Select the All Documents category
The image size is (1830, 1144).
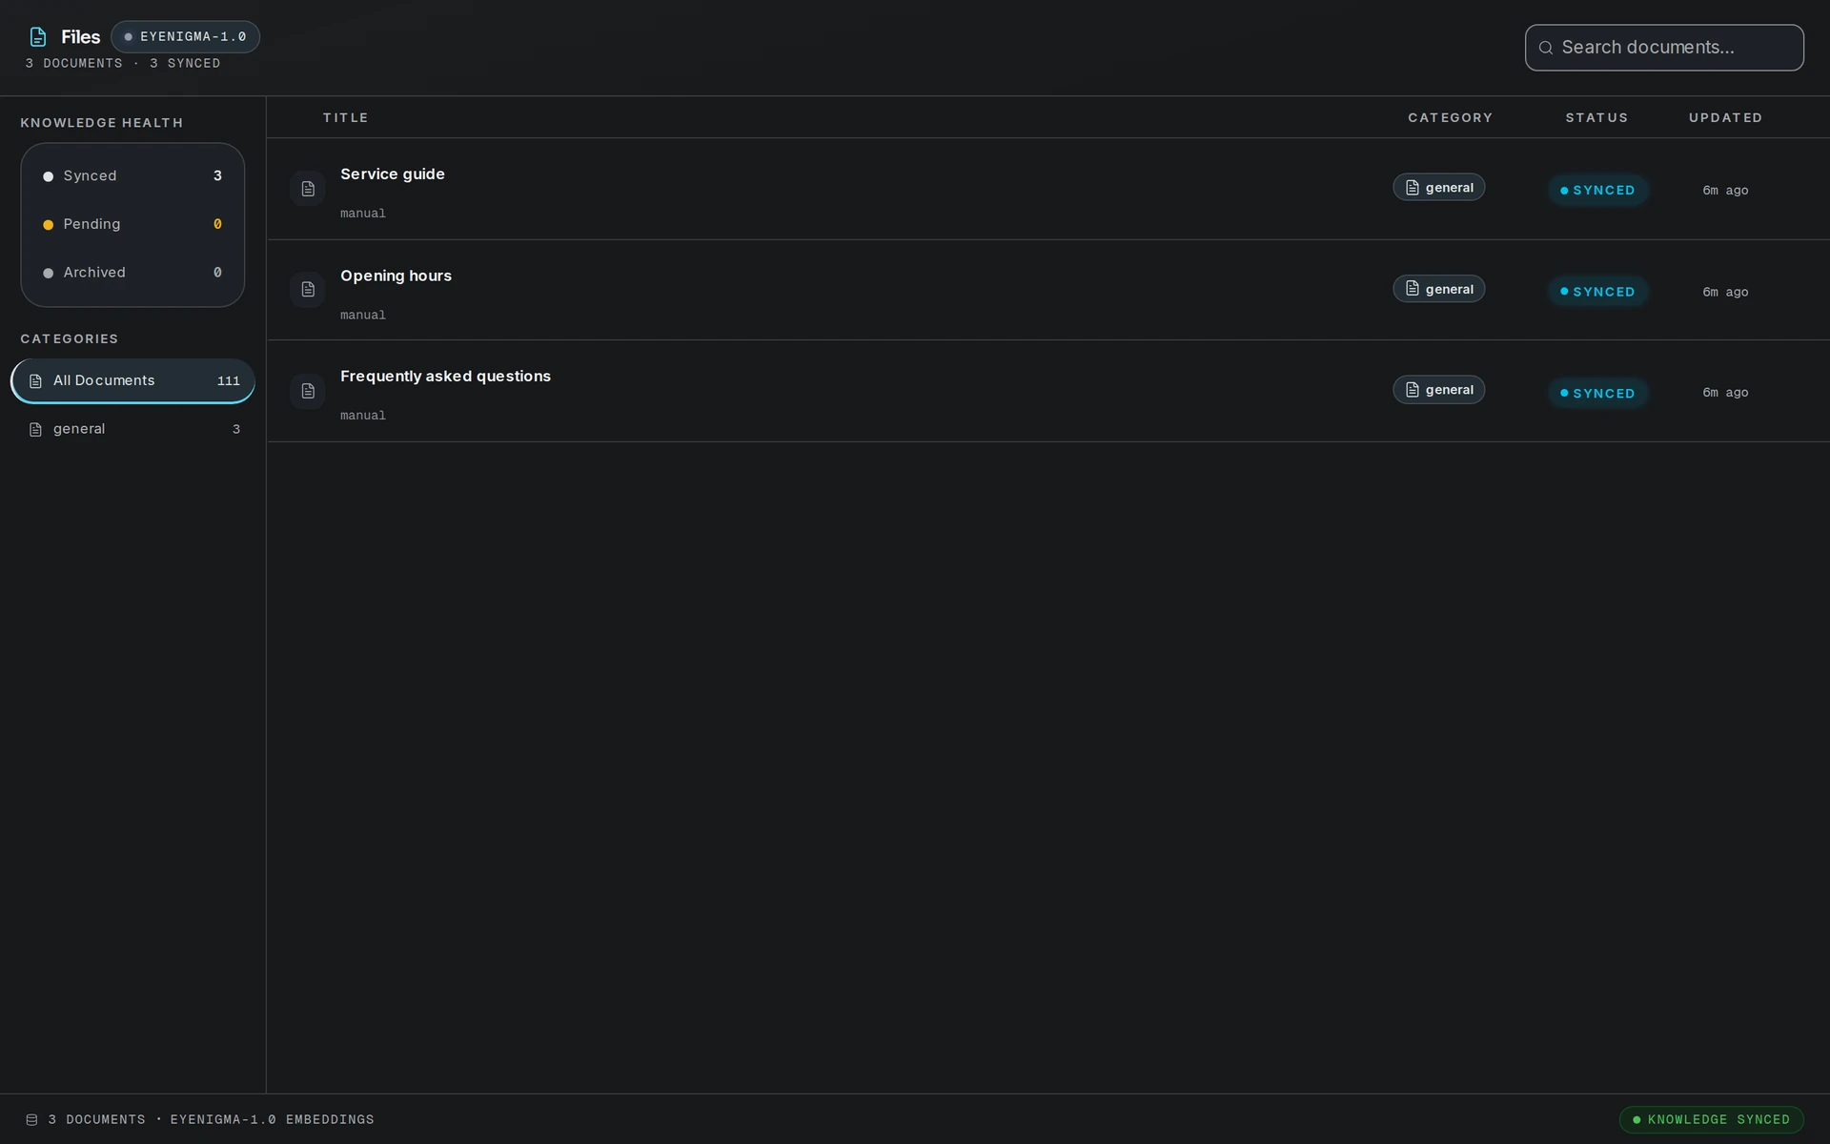point(132,381)
